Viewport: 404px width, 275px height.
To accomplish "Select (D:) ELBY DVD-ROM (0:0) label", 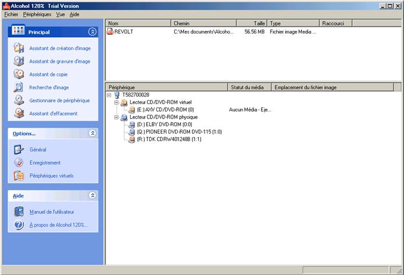I will point(164,124).
